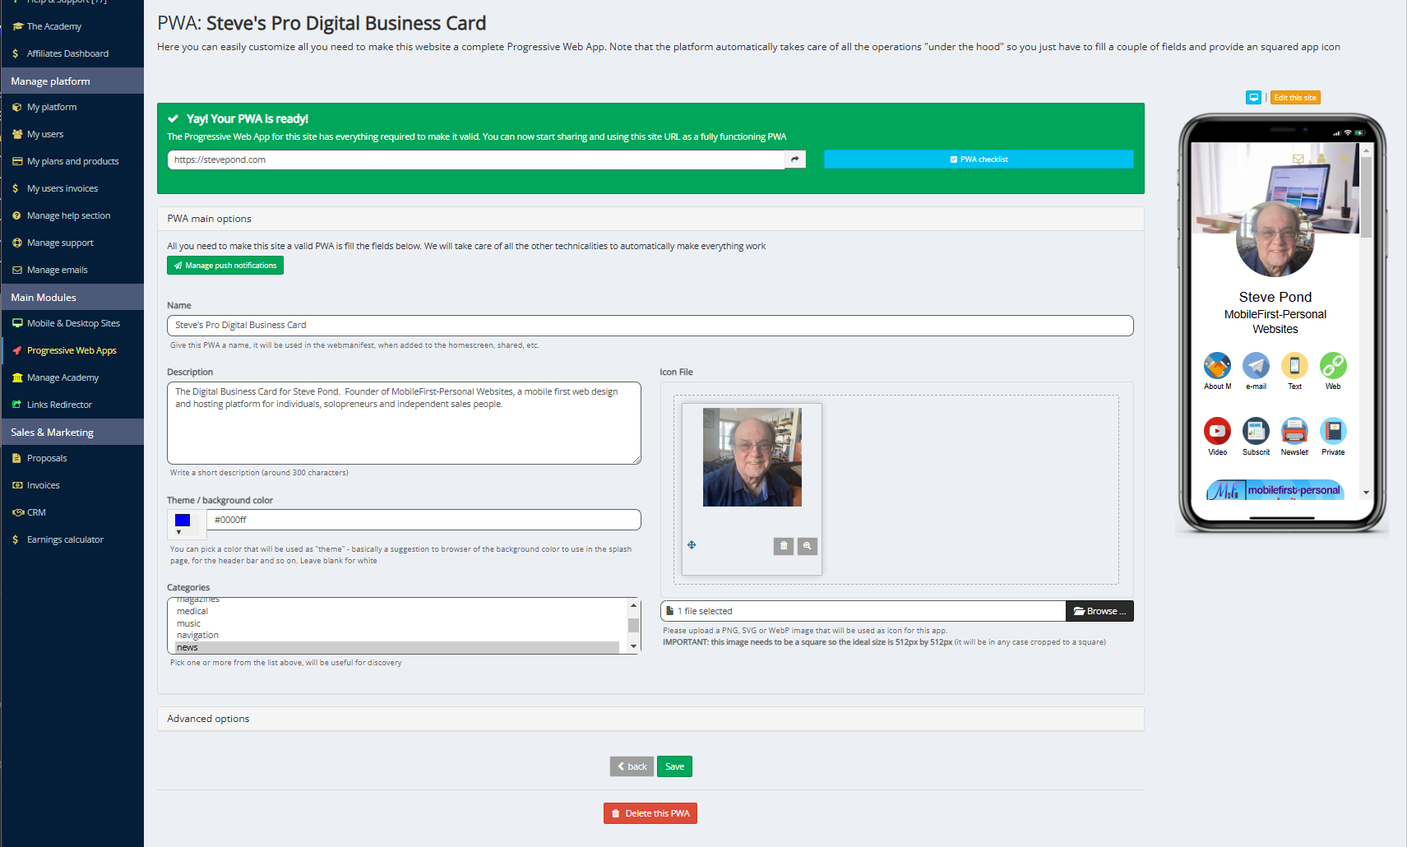Click the move crosshair on the icon preview
The height and width of the screenshot is (847, 1407).
(x=692, y=544)
